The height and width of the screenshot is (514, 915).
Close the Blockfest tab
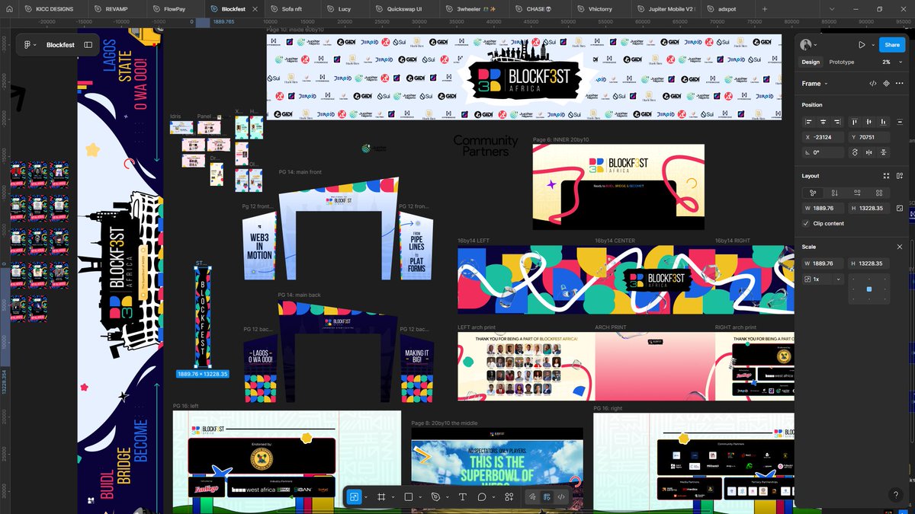tap(255, 9)
